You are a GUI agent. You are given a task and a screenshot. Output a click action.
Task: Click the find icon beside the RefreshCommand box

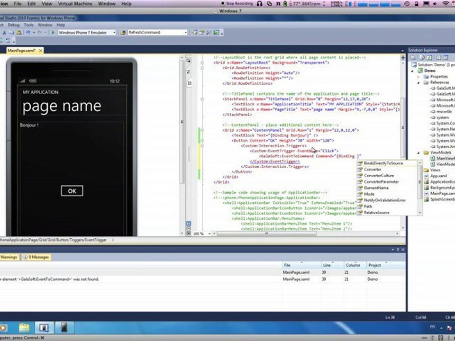tap(123, 33)
